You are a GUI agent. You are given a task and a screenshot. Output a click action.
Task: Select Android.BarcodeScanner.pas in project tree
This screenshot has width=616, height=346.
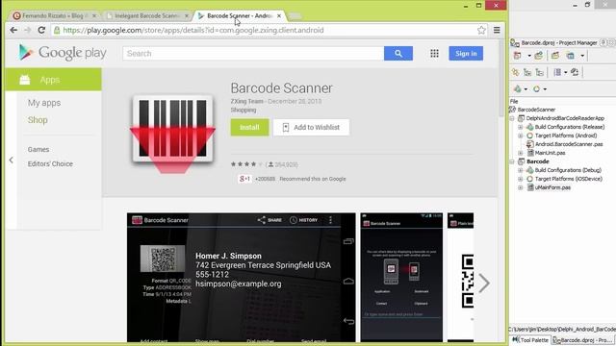(569, 144)
